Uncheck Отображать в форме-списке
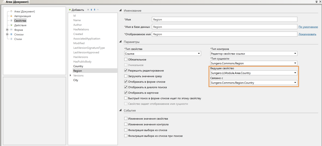 [126, 81]
